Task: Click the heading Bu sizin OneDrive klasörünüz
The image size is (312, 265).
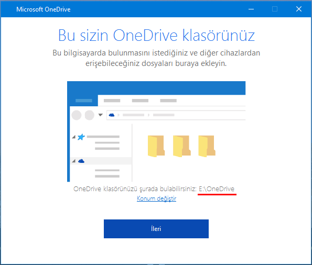Action: [156, 36]
